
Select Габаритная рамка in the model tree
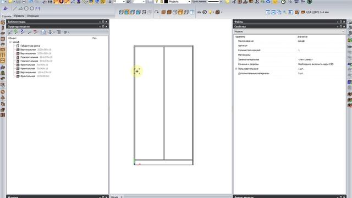pyautogui.click(x=30, y=46)
